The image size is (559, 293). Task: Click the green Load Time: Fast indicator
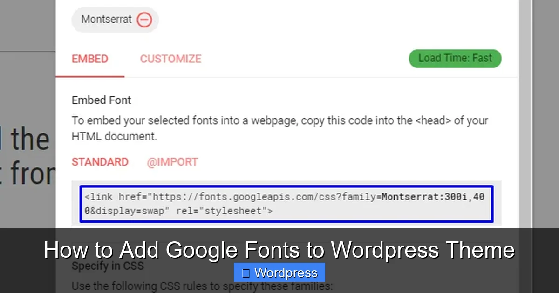tap(455, 58)
